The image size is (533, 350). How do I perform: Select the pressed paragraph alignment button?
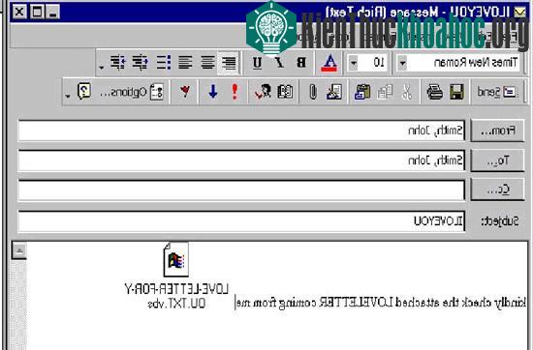(x=229, y=63)
